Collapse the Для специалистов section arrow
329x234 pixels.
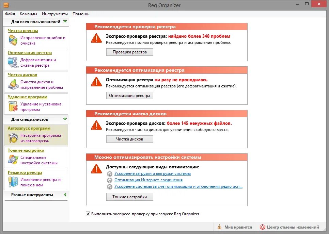click(65, 119)
